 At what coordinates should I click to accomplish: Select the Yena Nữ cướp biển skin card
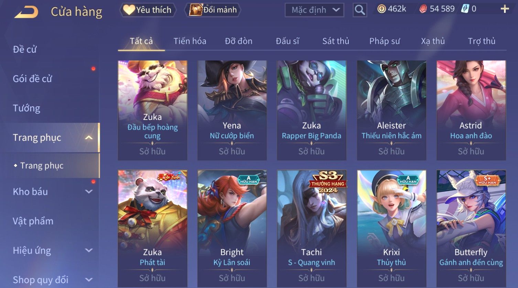coord(232,110)
